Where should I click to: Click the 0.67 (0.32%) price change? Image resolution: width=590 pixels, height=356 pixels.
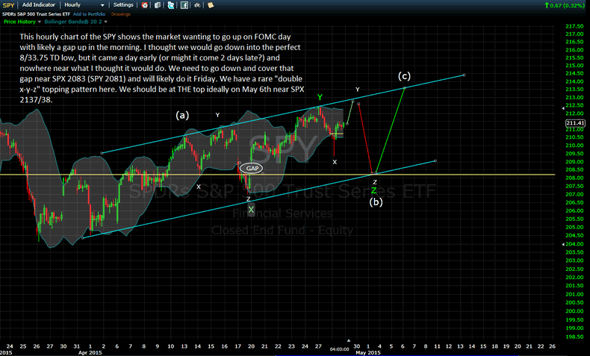567,5
